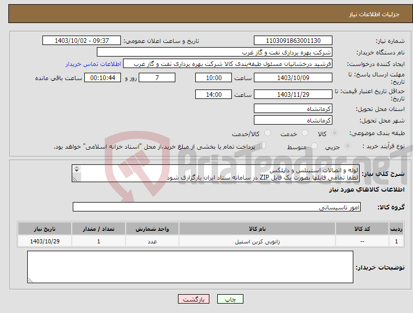Click the ردیف column header

tap(396, 229)
